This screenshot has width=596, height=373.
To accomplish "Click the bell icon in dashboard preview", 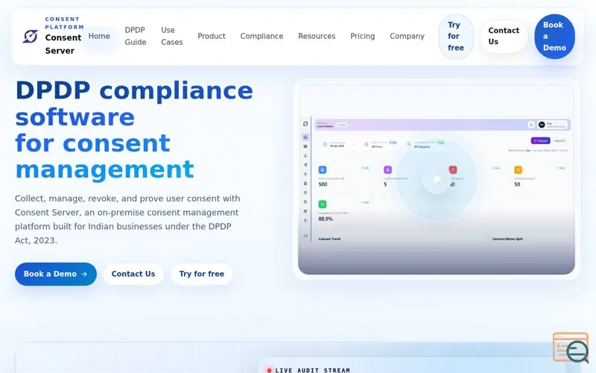I will (x=531, y=125).
